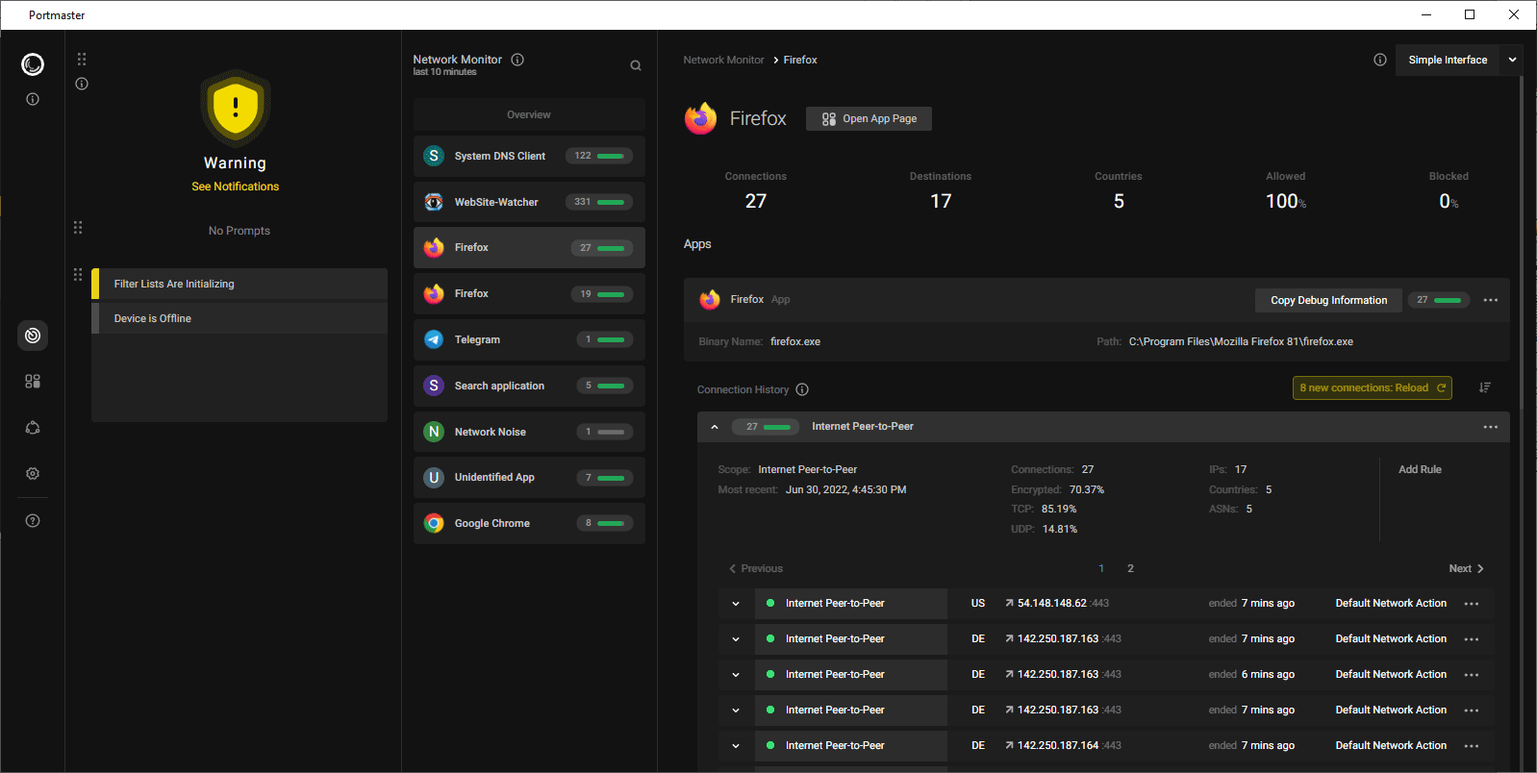Click info icon next to Network Monitor title
The height and width of the screenshot is (773, 1537).
(x=517, y=60)
